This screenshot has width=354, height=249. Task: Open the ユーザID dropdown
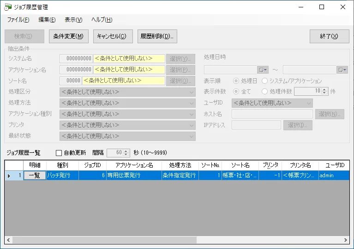[x=309, y=103]
